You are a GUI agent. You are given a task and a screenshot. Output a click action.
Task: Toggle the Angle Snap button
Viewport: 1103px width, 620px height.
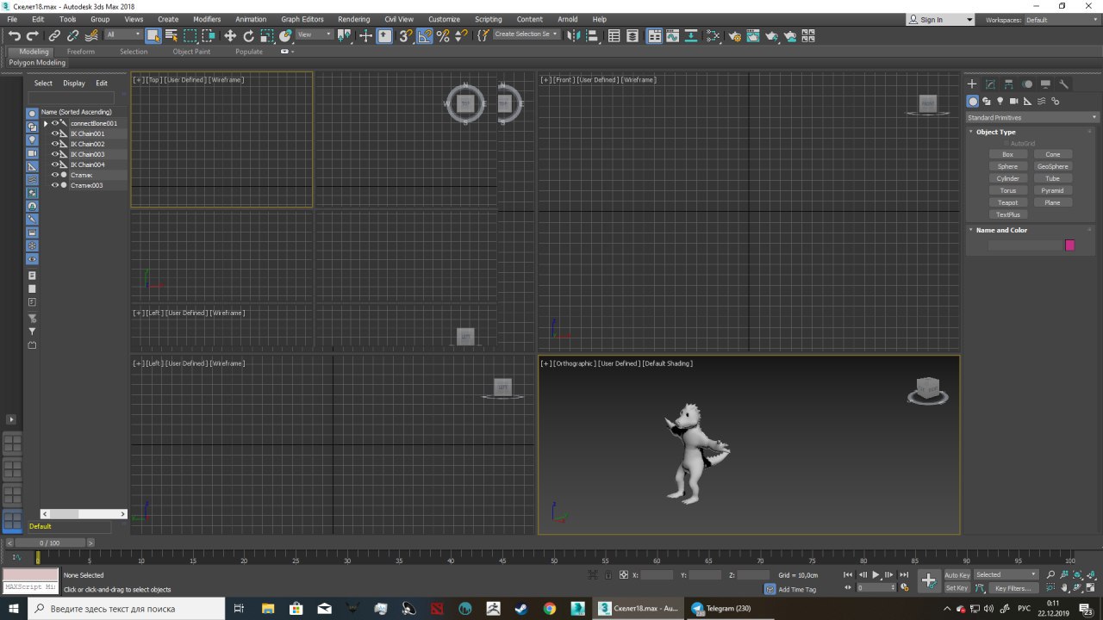(x=424, y=35)
